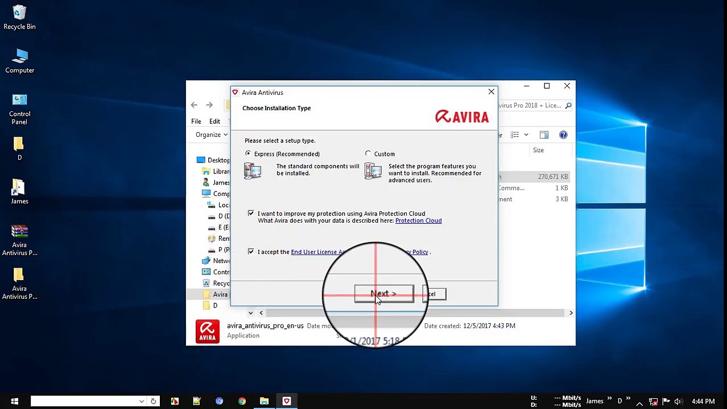Select Libraries in the Explorer tree
Viewport: 727px width, 409px height.
(216, 172)
